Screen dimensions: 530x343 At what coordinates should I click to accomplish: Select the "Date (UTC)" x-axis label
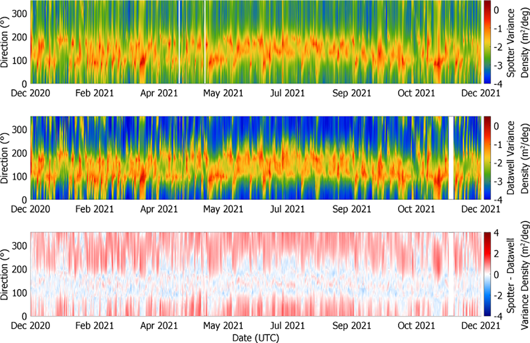[255, 338]
